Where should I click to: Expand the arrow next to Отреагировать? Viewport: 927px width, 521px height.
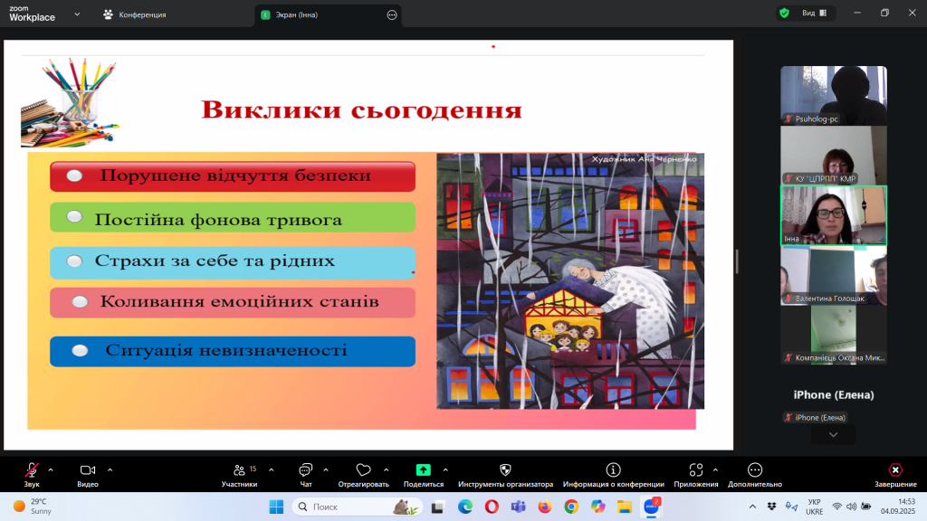tap(386, 470)
